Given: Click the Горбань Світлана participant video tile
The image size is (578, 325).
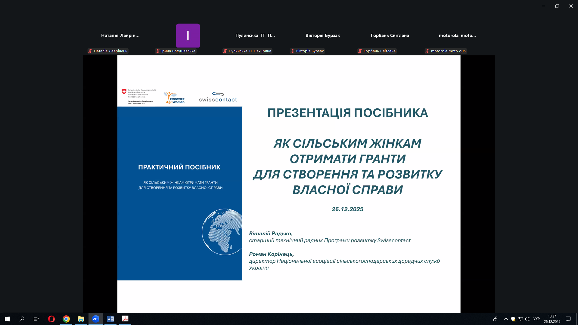Looking at the screenshot, I should [x=390, y=36].
